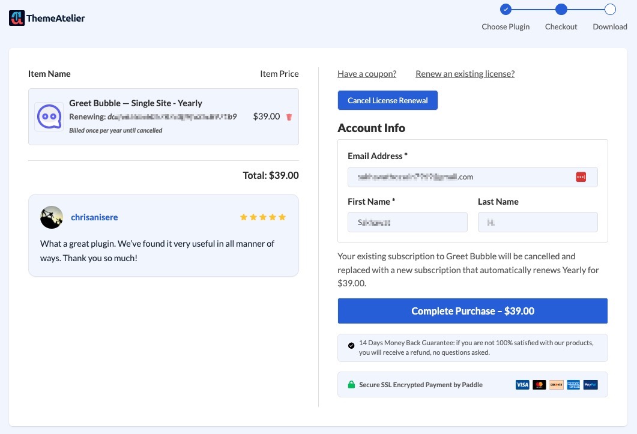The width and height of the screenshot is (637, 434).
Task: Click the password manager icon in email field
Action: (580, 177)
